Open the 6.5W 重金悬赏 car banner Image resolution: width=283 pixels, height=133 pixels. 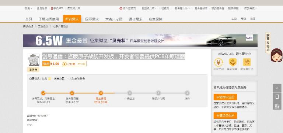point(140,41)
